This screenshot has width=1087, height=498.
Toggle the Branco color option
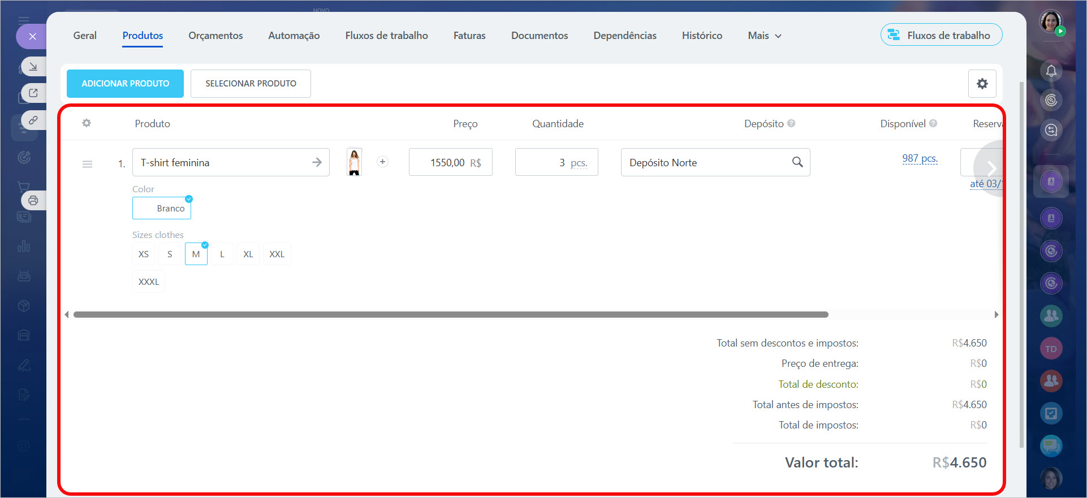[162, 208]
